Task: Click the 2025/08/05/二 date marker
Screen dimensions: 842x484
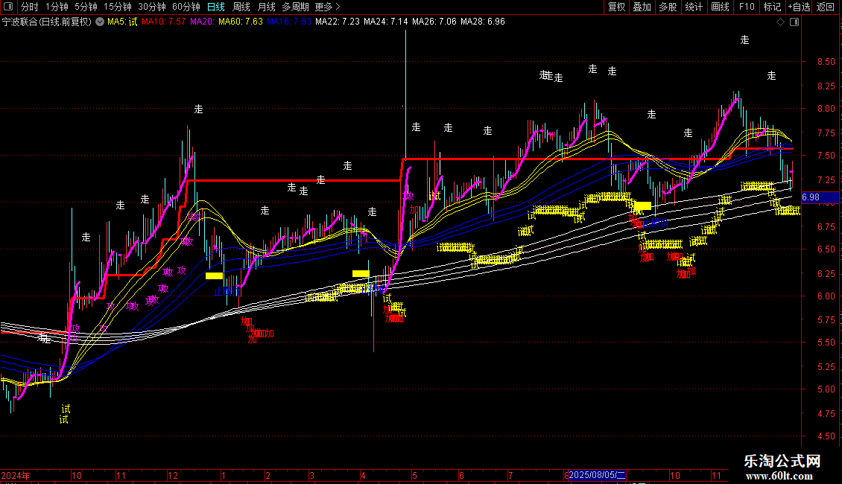Action: coord(597,475)
